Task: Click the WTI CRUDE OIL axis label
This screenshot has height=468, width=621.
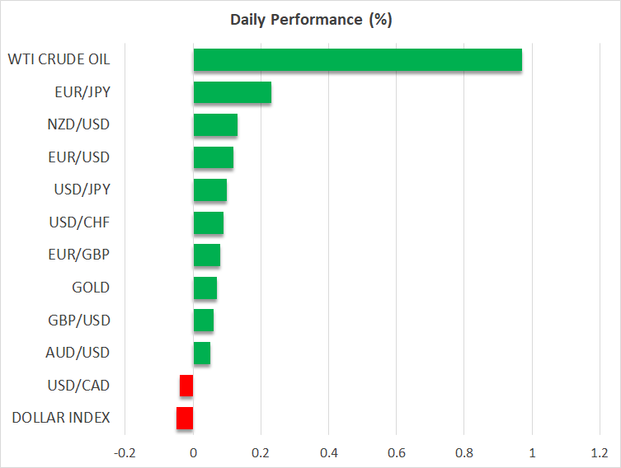Action: pos(59,59)
